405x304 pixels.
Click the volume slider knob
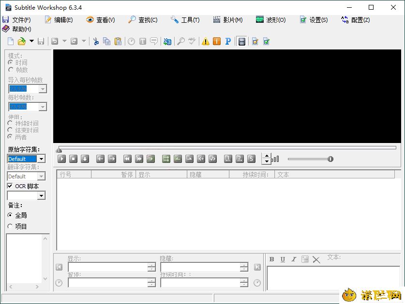330,159
